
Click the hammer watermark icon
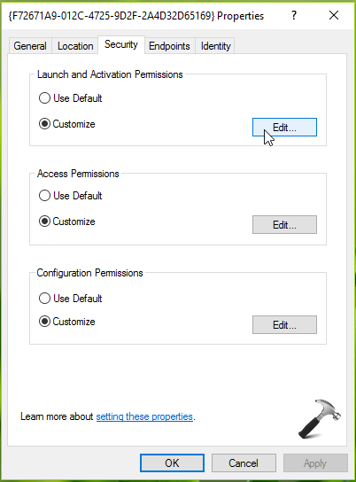(x=320, y=419)
